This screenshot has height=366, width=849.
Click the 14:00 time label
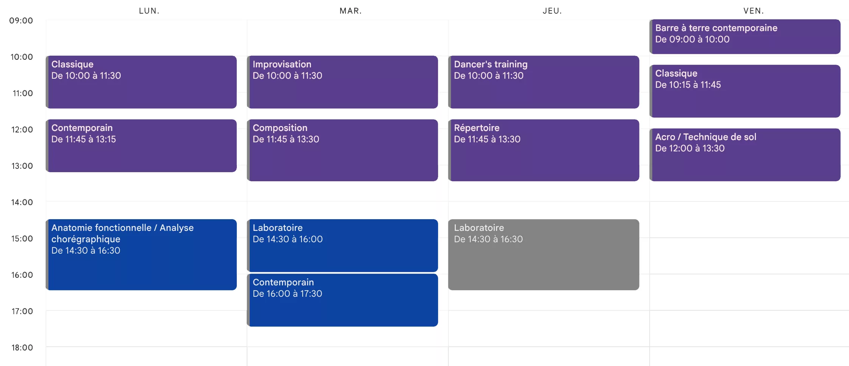pyautogui.click(x=22, y=202)
